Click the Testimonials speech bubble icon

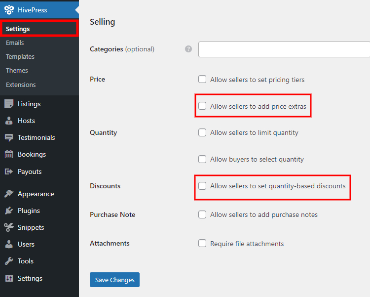9,137
